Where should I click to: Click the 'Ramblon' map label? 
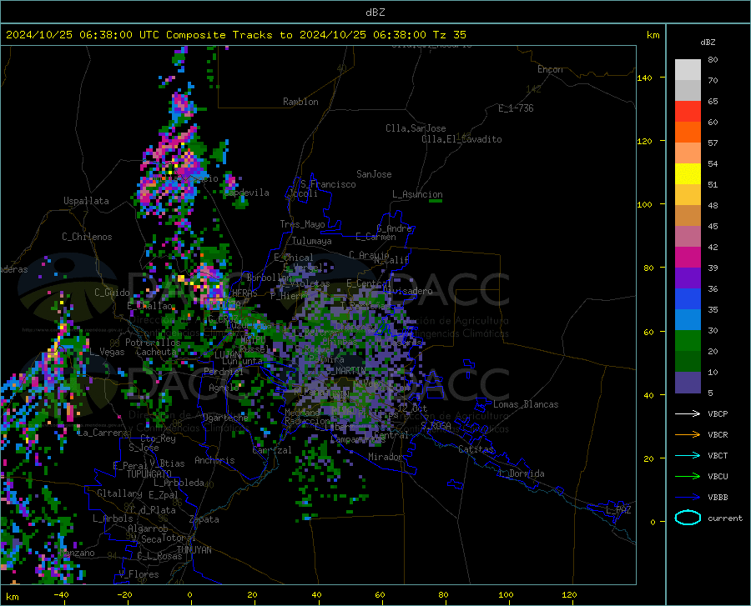coord(300,102)
